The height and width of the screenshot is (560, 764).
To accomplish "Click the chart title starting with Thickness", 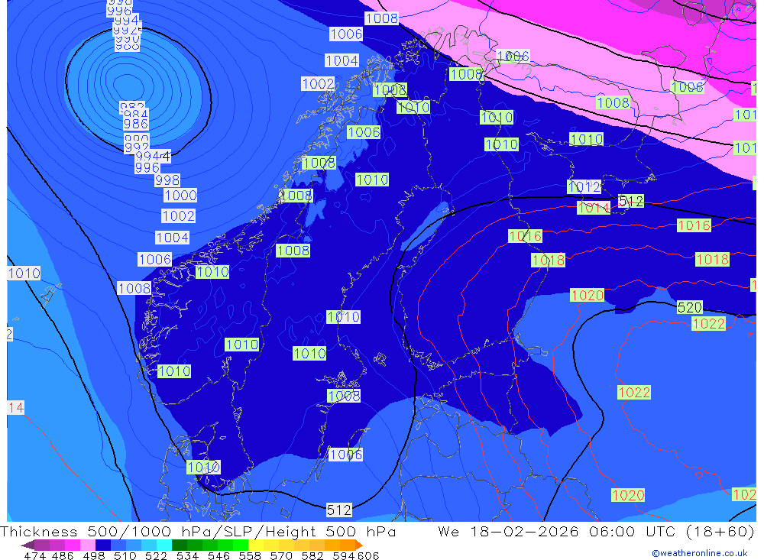I will pyautogui.click(x=198, y=531).
